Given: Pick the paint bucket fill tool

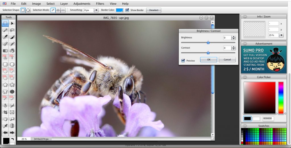Looking at the screenshot, I should pyautogui.click(x=12, y=51).
